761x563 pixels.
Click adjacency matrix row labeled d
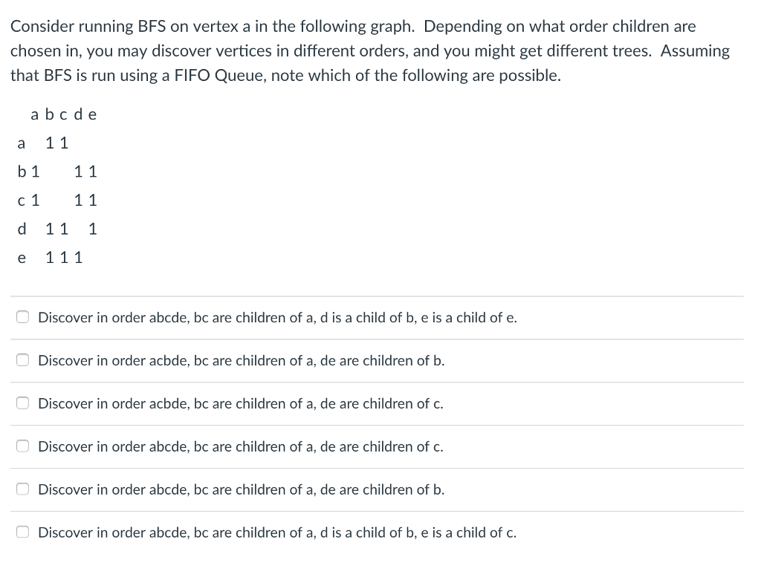57,229
